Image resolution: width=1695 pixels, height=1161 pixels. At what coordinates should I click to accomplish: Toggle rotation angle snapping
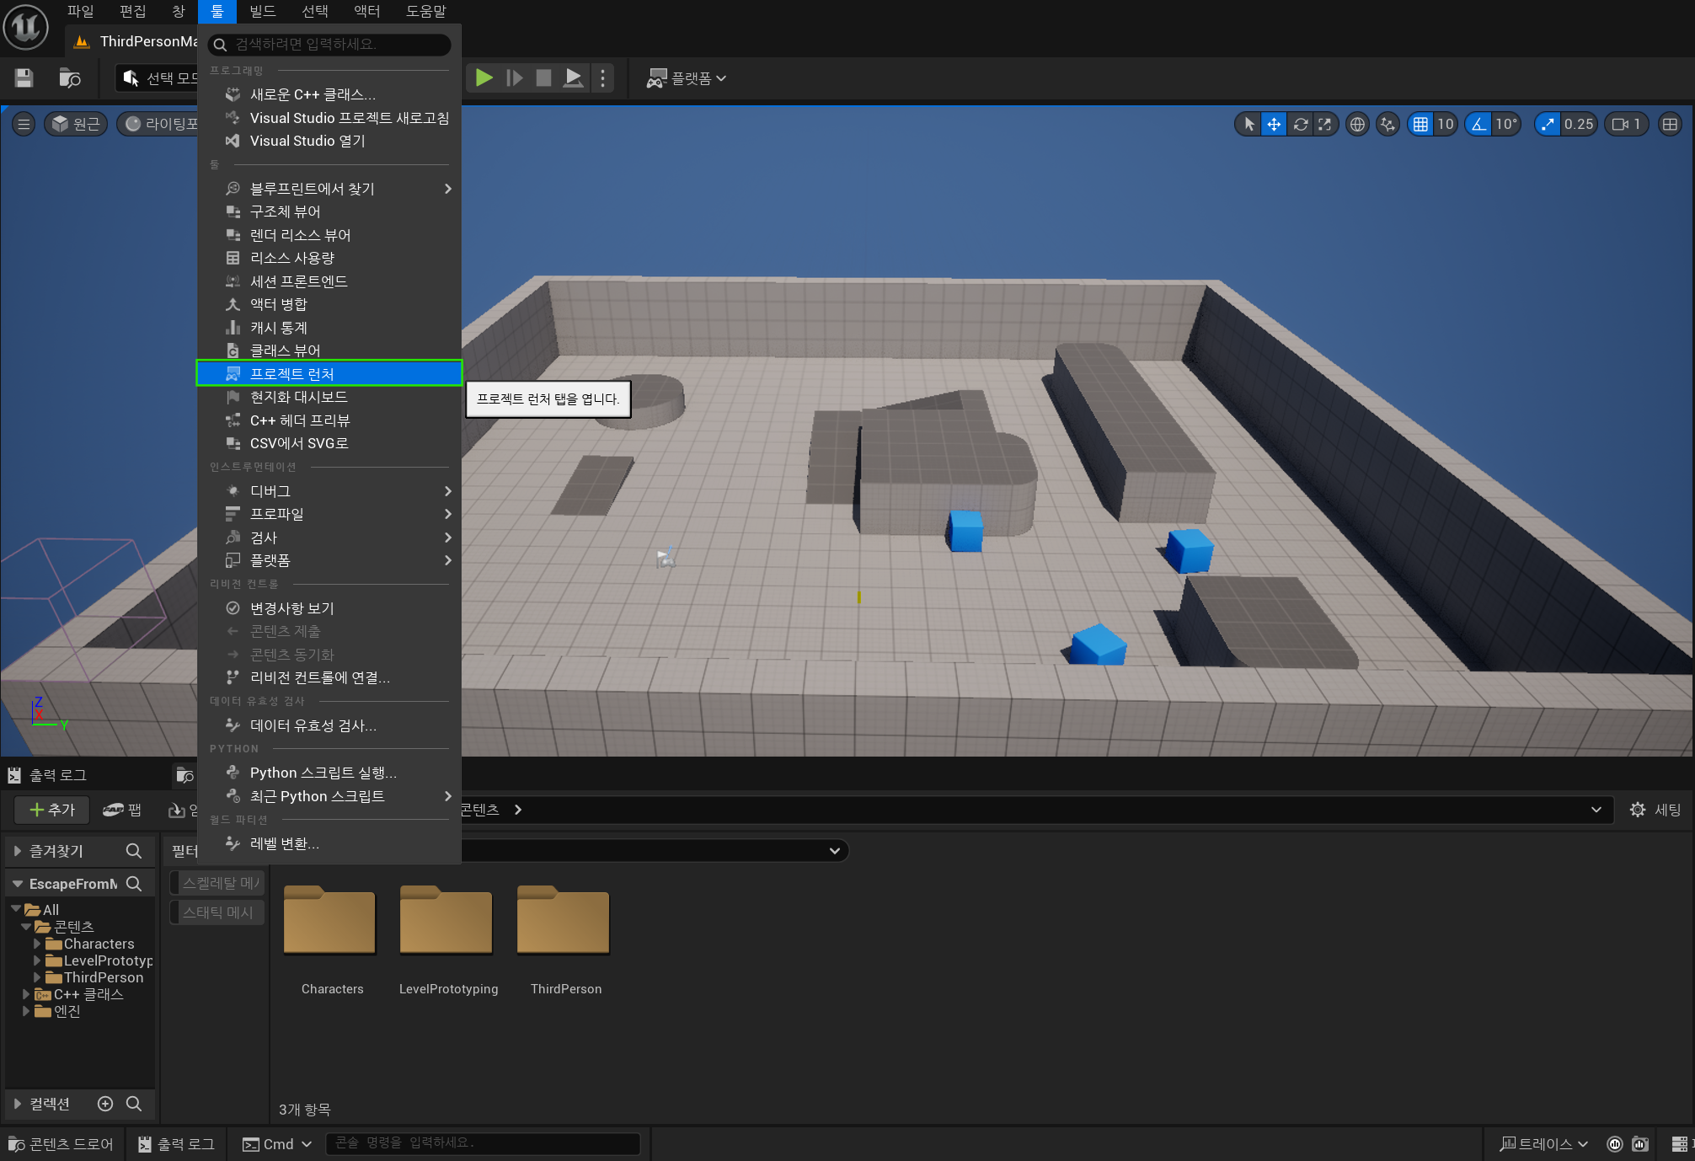(1478, 125)
